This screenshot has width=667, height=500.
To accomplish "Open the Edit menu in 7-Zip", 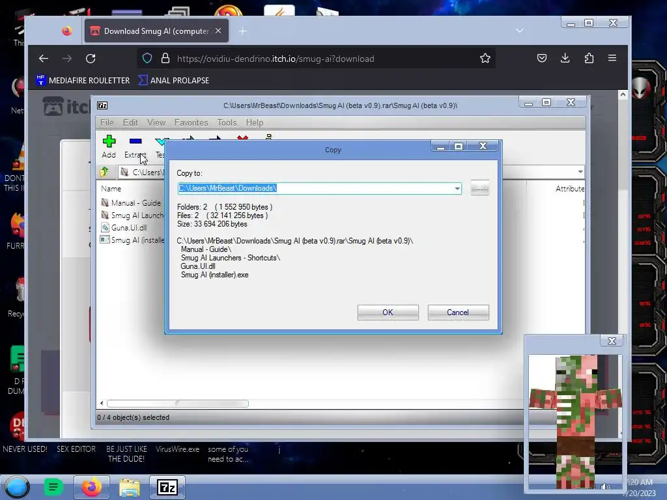I will 130,122.
